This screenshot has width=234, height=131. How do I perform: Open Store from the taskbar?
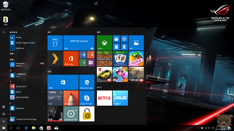41,128
